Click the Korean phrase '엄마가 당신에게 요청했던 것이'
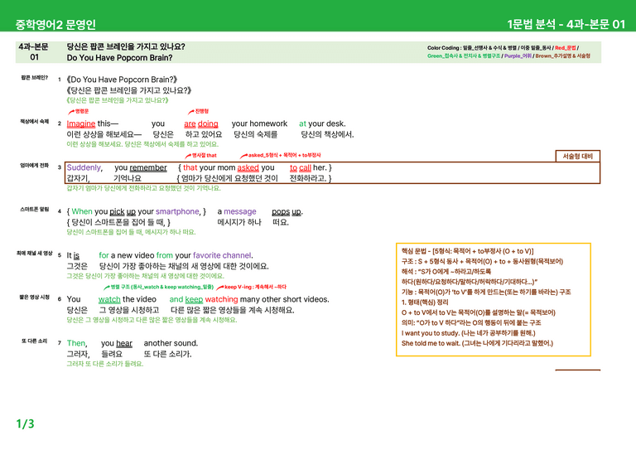The width and height of the screenshot is (636, 450). (x=229, y=178)
